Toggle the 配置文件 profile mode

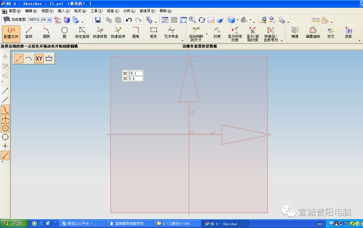[11, 34]
